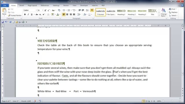Apply the Title style
The image size is (185, 104).
(x=152, y=12)
